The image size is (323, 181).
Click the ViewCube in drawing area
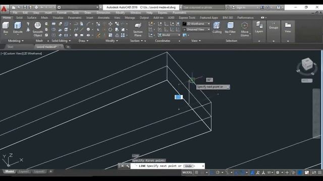pos(307,64)
